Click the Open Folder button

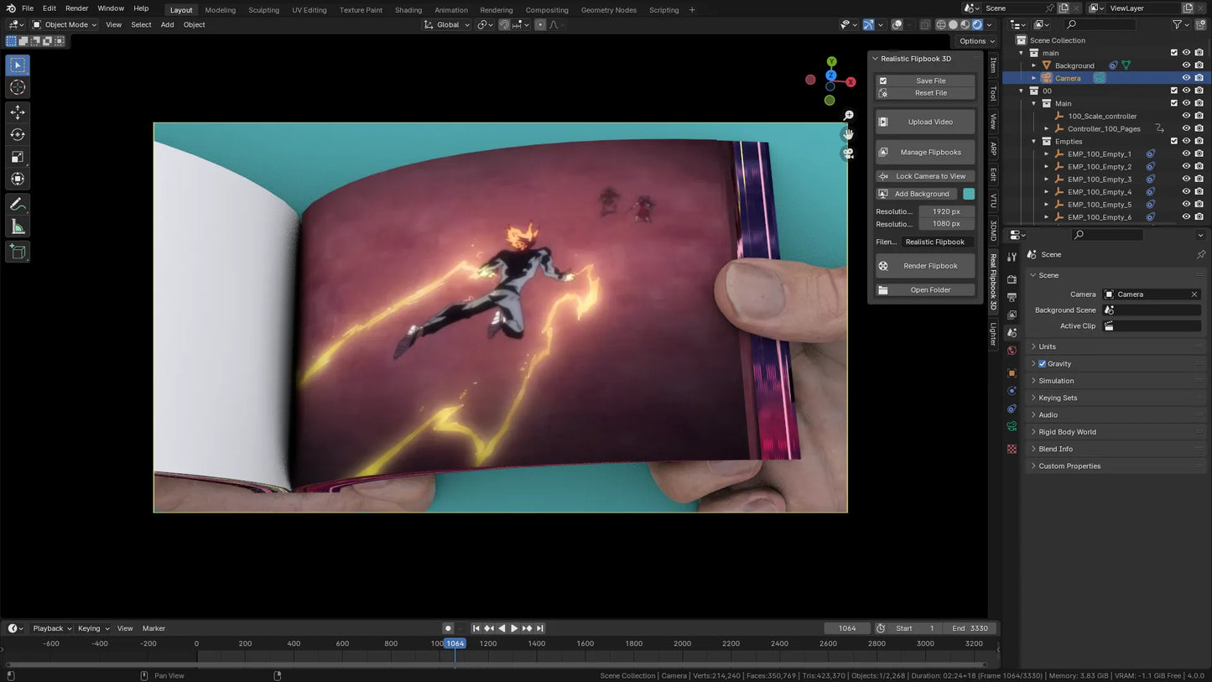925,290
